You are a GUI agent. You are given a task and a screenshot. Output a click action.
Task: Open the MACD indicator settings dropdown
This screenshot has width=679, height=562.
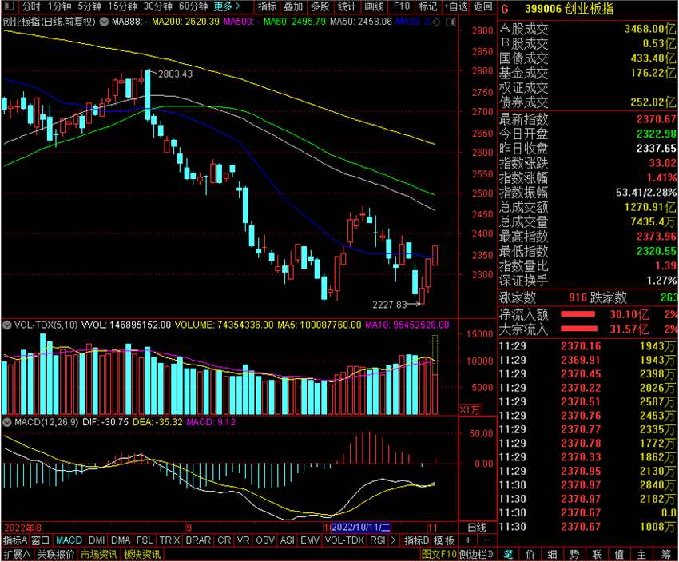click(7, 421)
